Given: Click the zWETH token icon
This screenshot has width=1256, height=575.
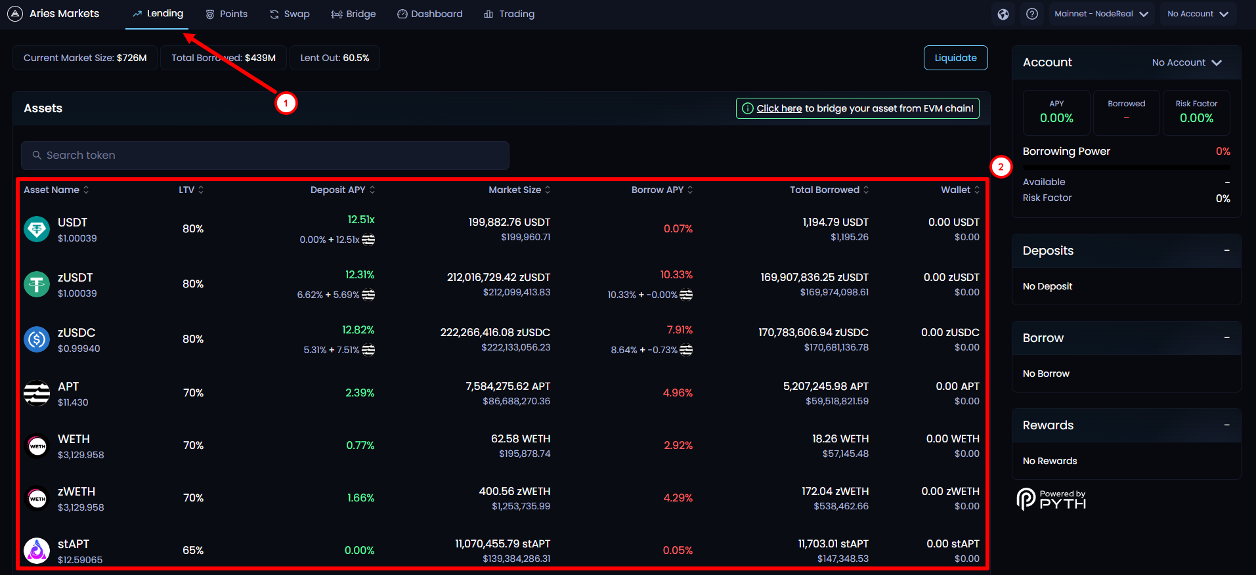Looking at the screenshot, I should (x=37, y=498).
